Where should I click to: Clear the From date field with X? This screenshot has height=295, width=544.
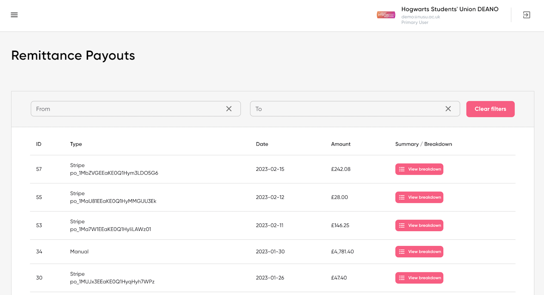[x=229, y=109]
